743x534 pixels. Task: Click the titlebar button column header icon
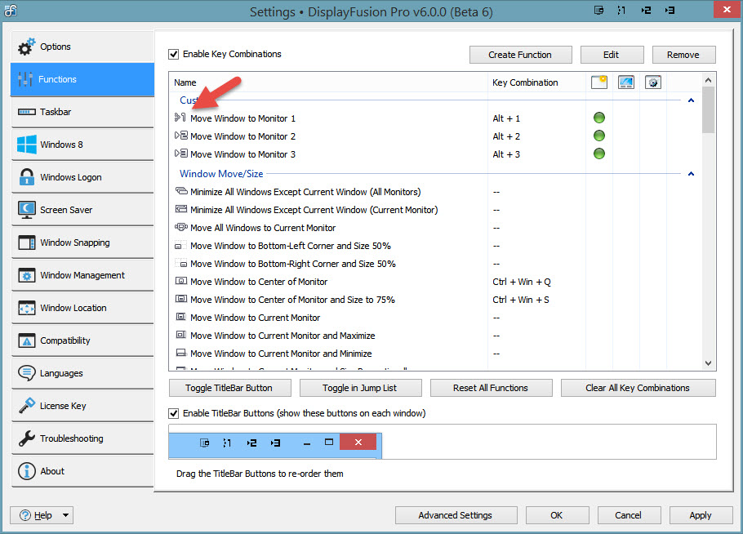(x=598, y=82)
